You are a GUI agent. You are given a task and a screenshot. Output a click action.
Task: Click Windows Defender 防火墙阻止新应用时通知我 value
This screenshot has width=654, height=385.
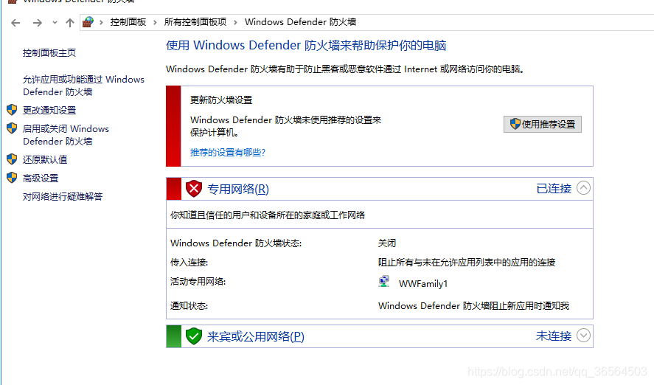(473, 306)
